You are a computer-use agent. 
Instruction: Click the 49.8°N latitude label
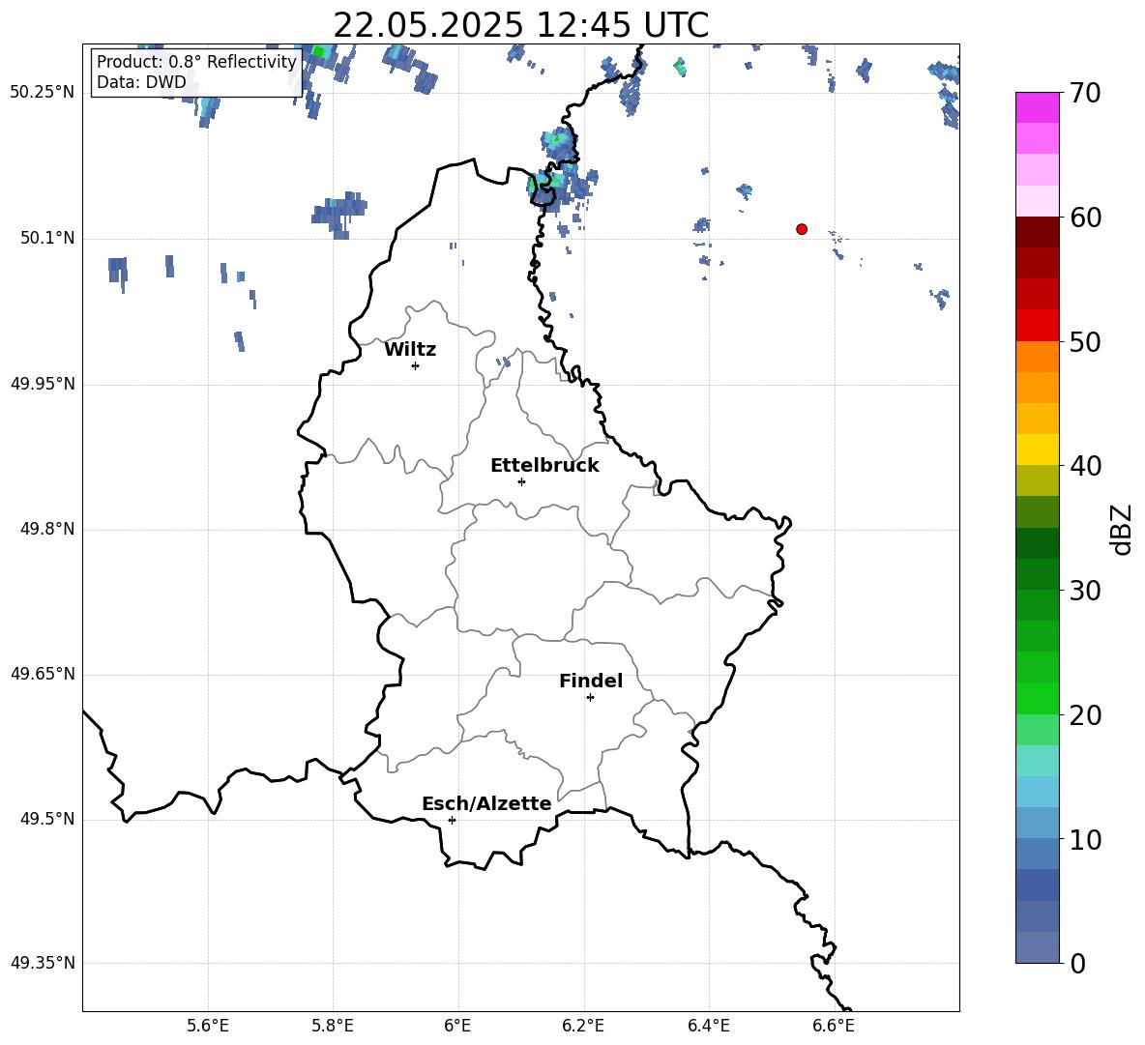click(x=47, y=529)
